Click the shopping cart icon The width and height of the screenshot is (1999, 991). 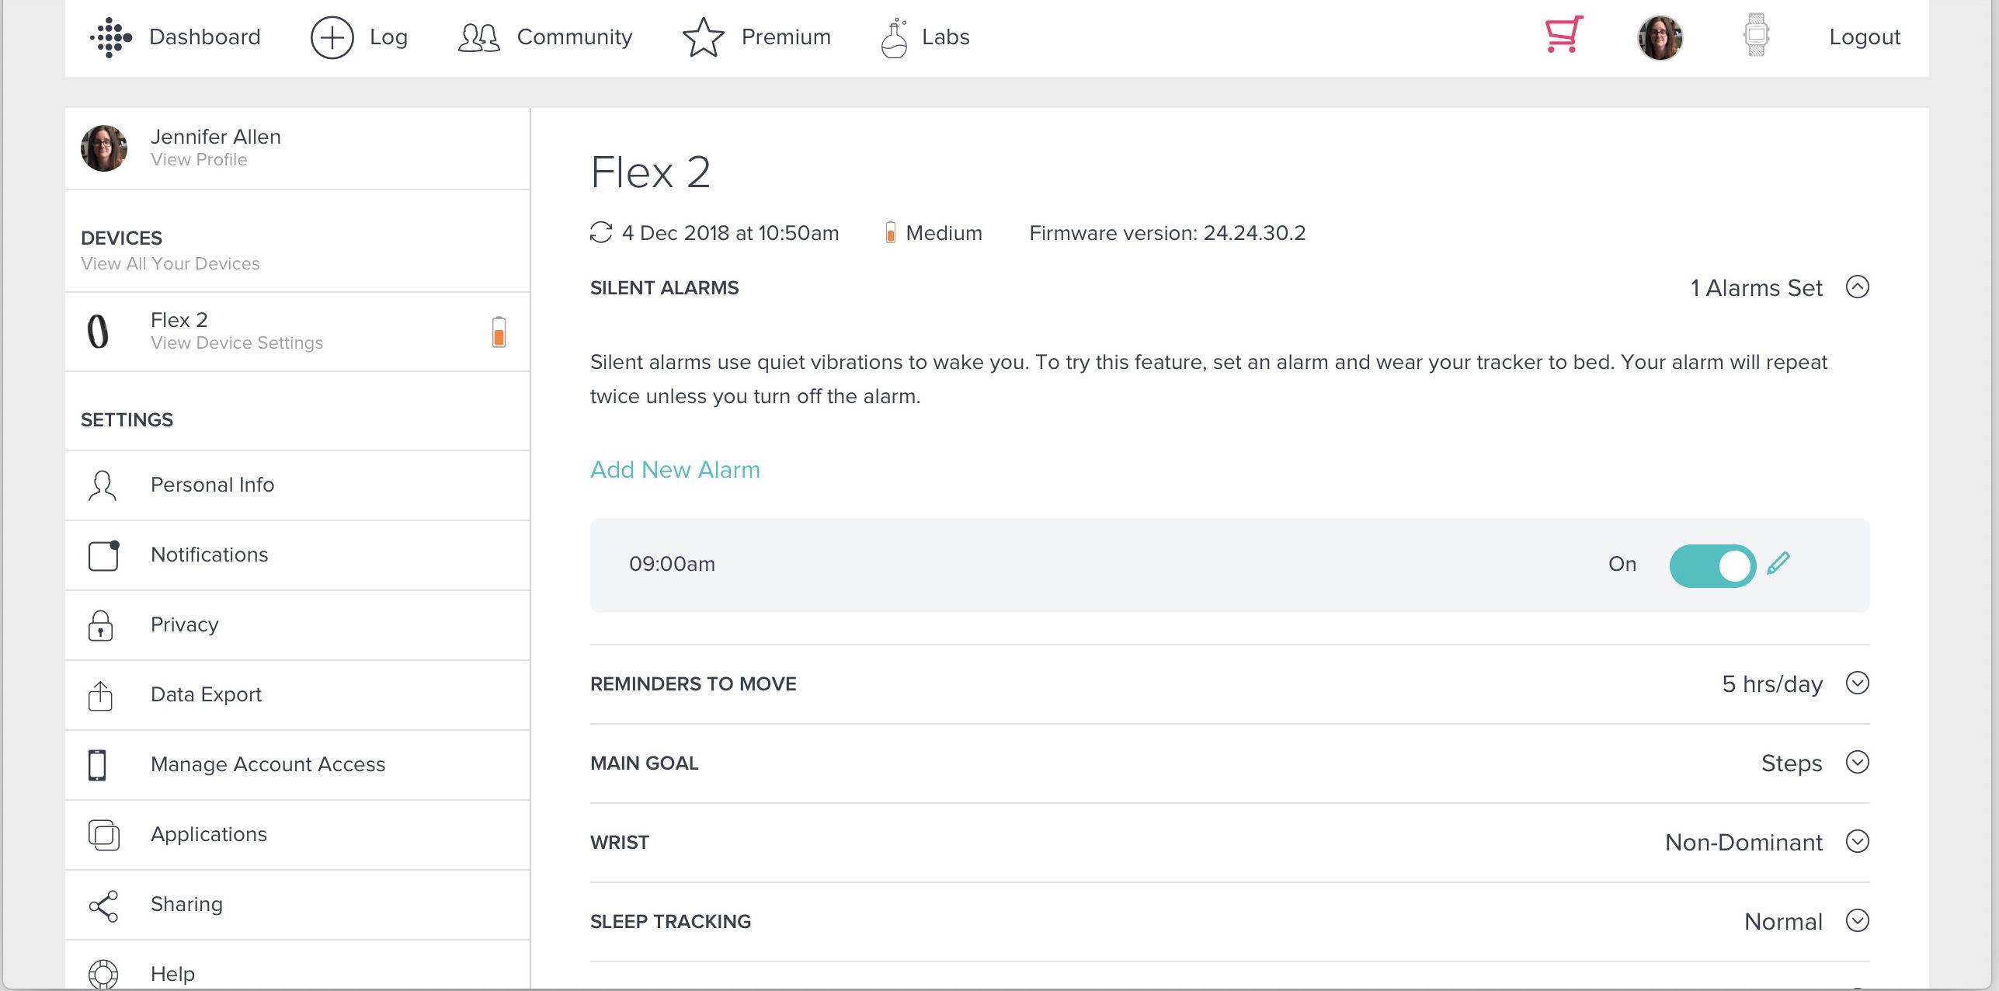tap(1562, 37)
